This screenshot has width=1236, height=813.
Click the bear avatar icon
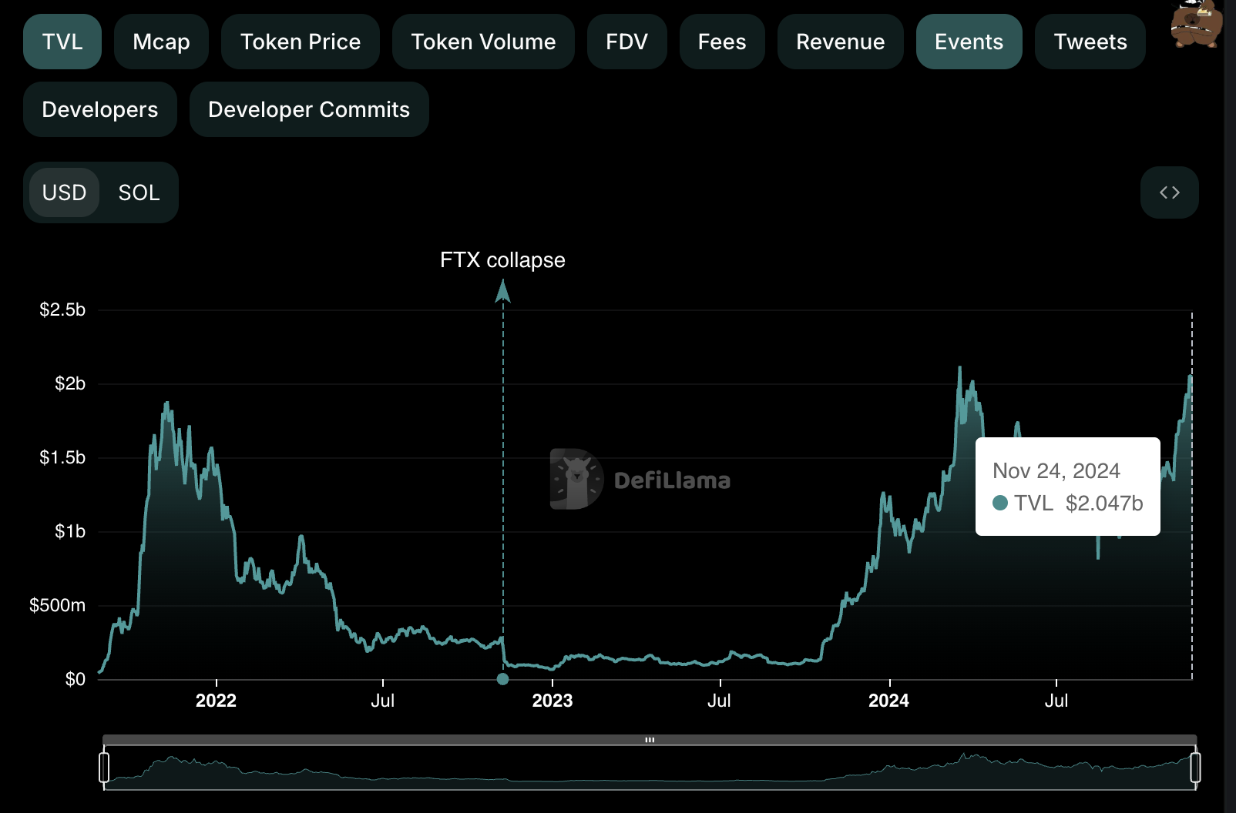pyautogui.click(x=1195, y=24)
